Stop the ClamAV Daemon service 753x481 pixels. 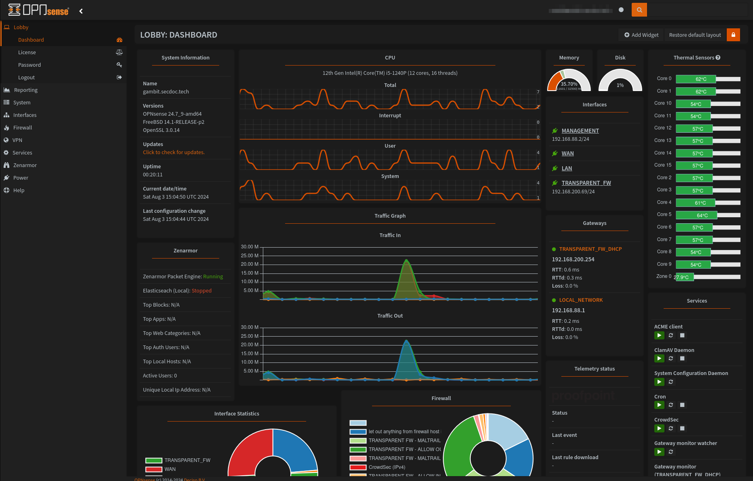pyautogui.click(x=682, y=358)
